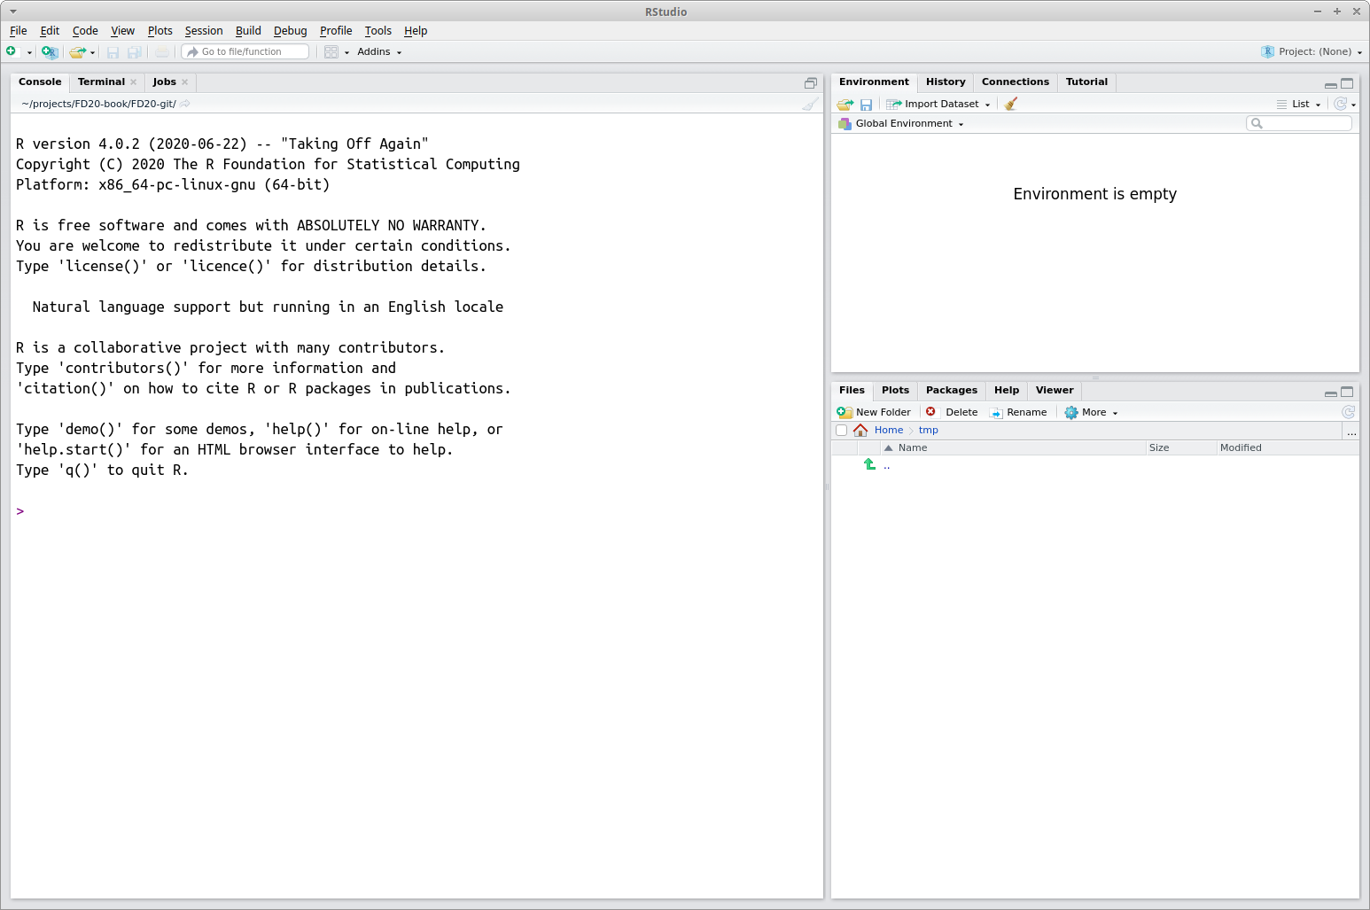
Task: Open the List view dropdown
Action: (1299, 104)
